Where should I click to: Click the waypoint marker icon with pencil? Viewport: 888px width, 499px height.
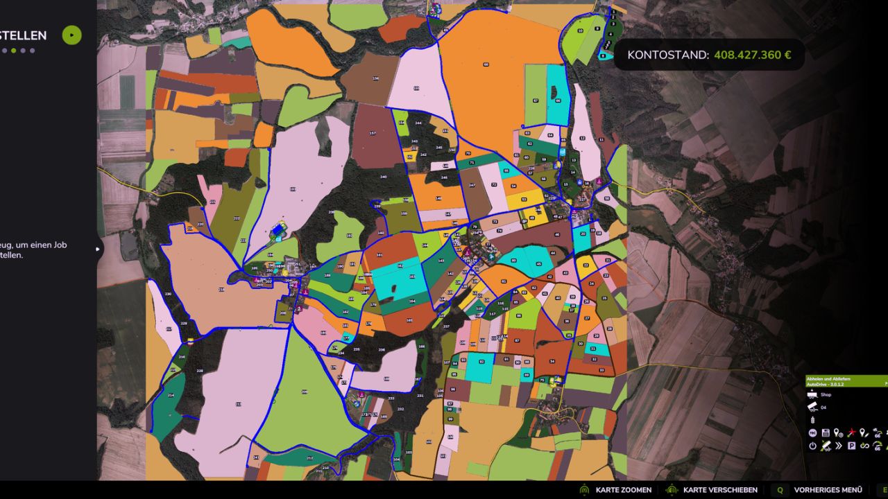(x=864, y=432)
